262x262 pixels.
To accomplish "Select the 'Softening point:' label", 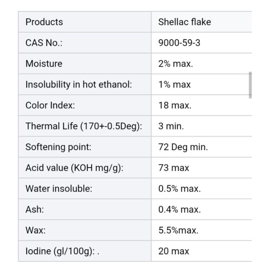I will point(58,147).
